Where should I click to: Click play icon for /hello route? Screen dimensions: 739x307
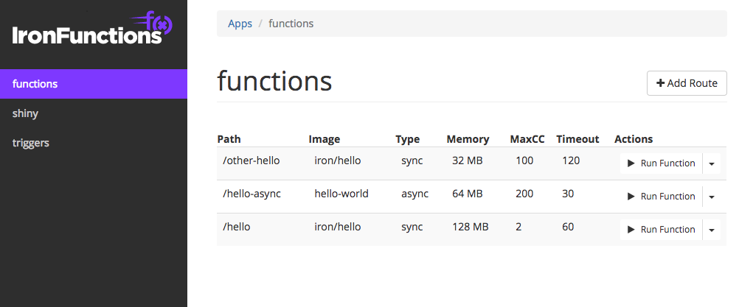631,230
